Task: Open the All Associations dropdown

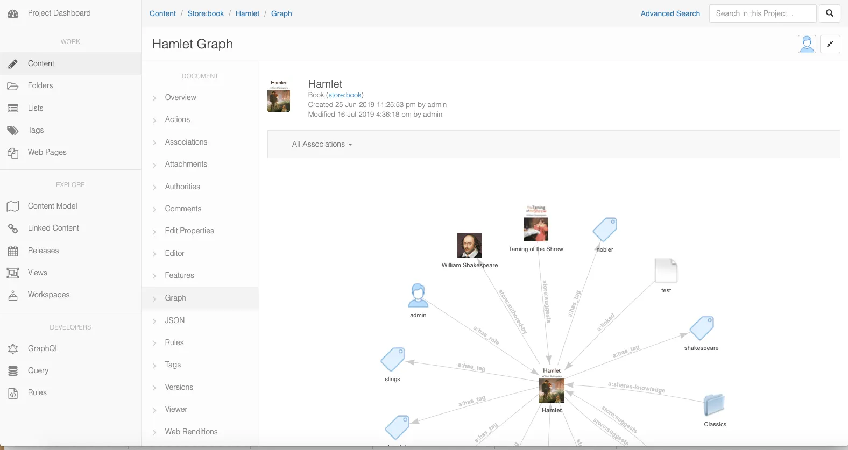Action: click(x=322, y=144)
